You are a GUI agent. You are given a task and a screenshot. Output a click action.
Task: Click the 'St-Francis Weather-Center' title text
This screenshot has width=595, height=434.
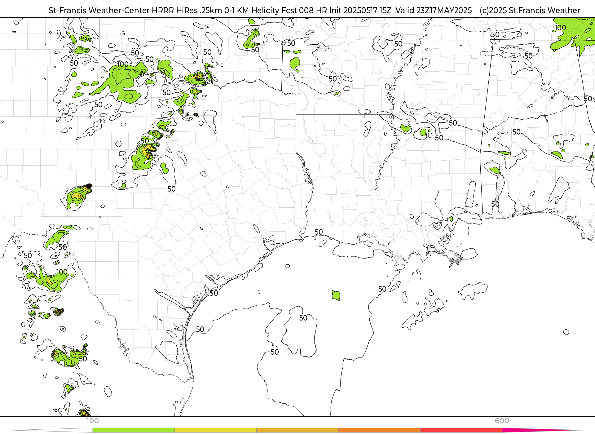pyautogui.click(x=99, y=11)
